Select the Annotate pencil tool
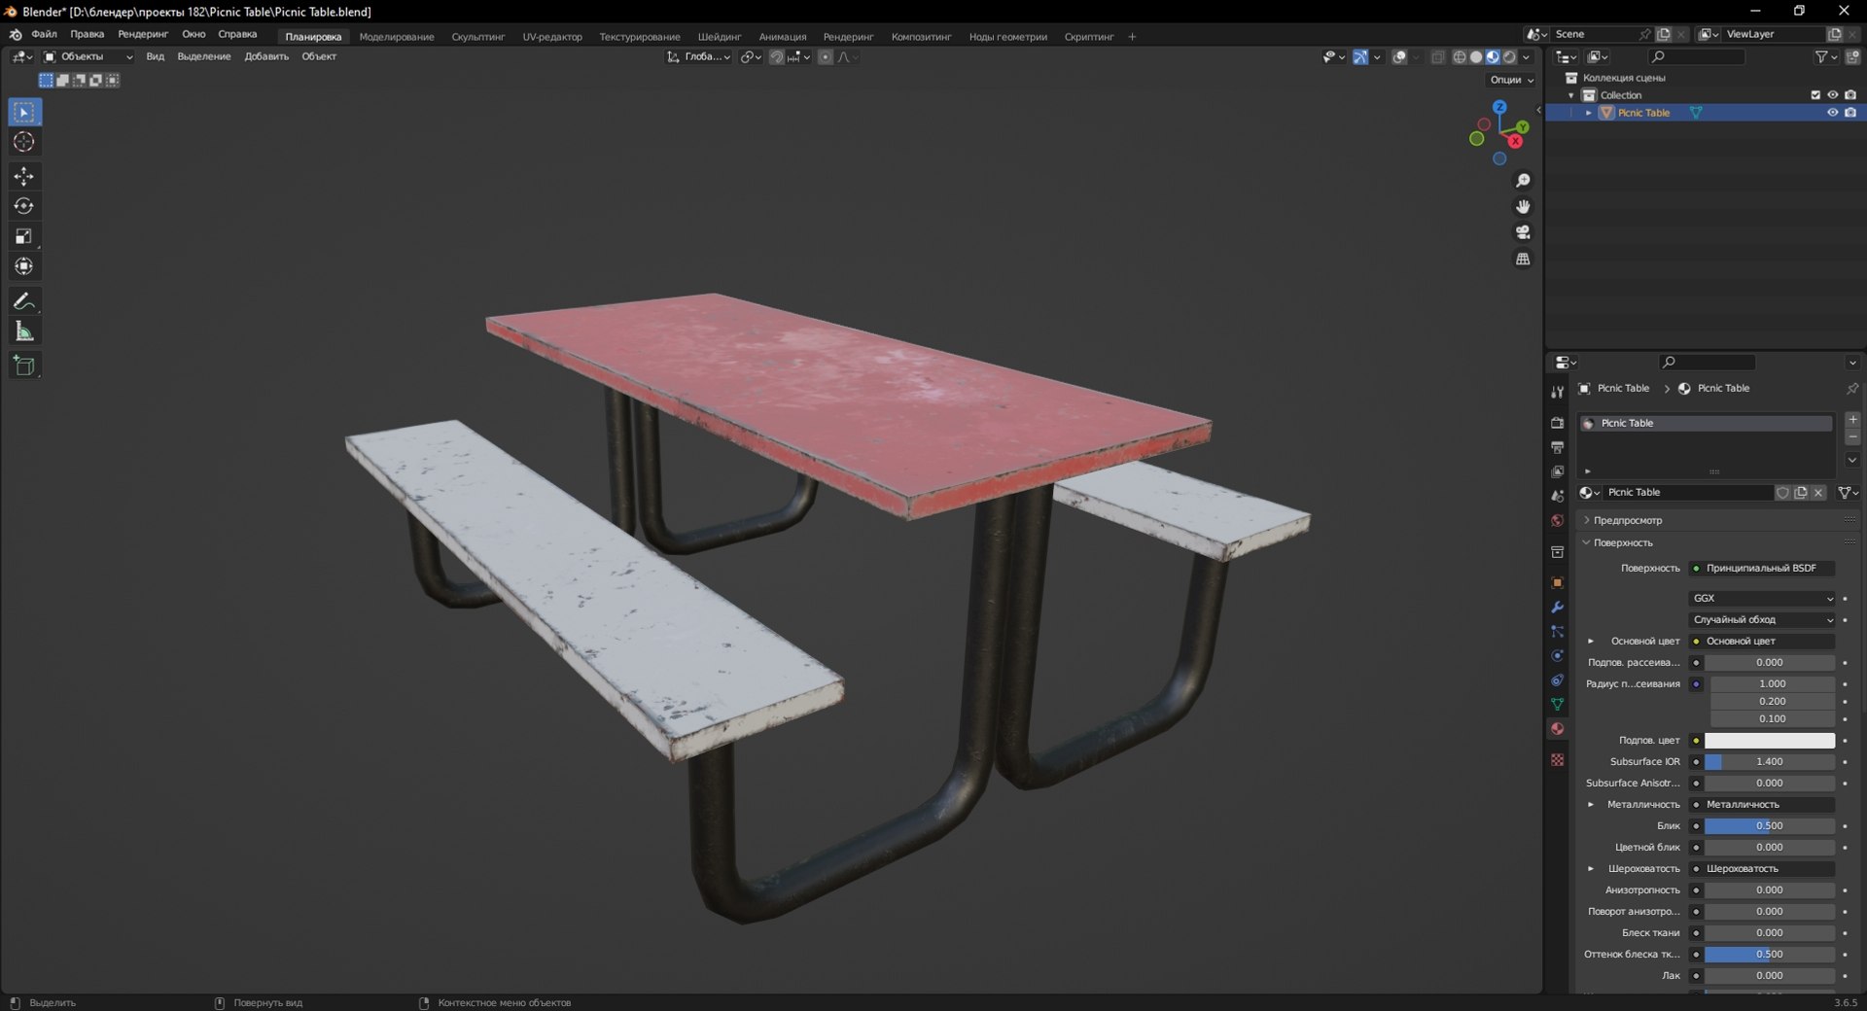1867x1011 pixels. 24,301
